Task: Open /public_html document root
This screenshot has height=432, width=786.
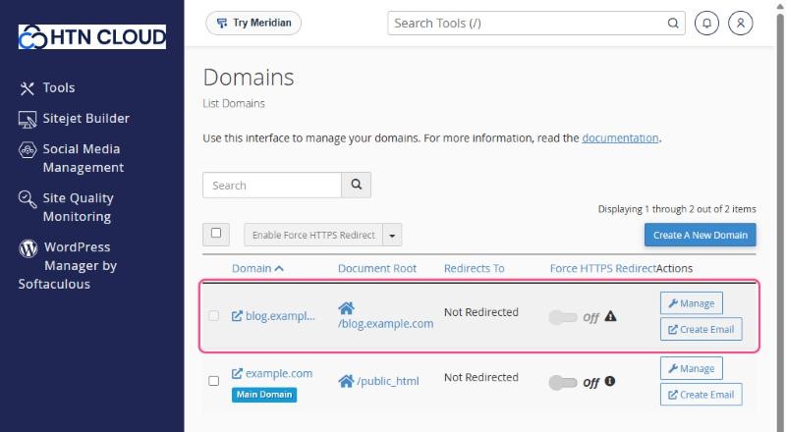Action: pyautogui.click(x=387, y=381)
